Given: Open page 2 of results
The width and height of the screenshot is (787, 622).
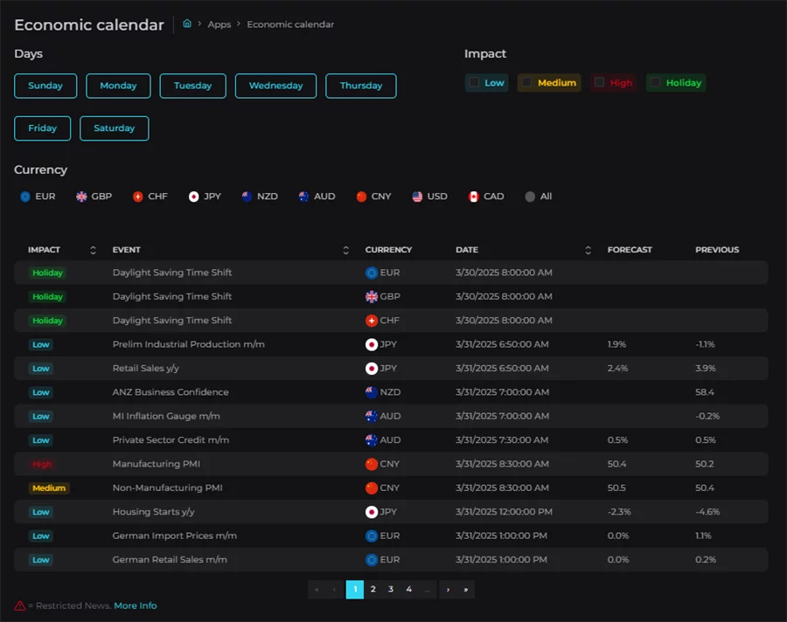Looking at the screenshot, I should [373, 590].
